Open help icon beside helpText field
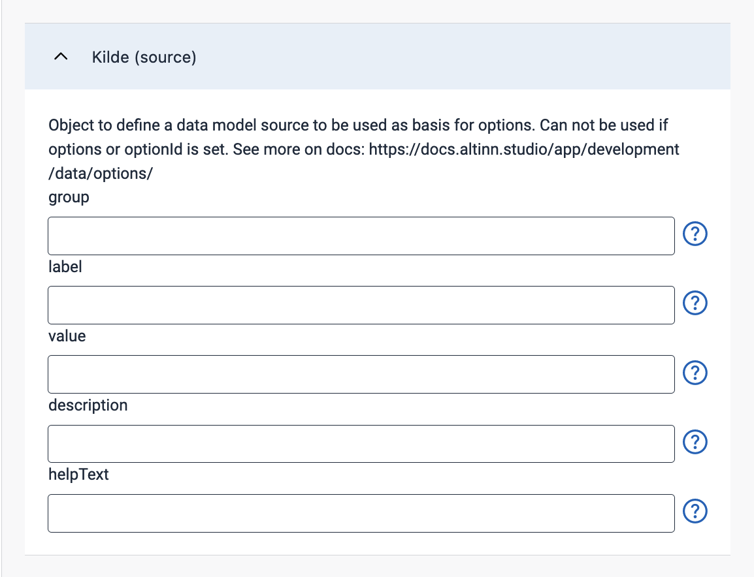 (695, 511)
